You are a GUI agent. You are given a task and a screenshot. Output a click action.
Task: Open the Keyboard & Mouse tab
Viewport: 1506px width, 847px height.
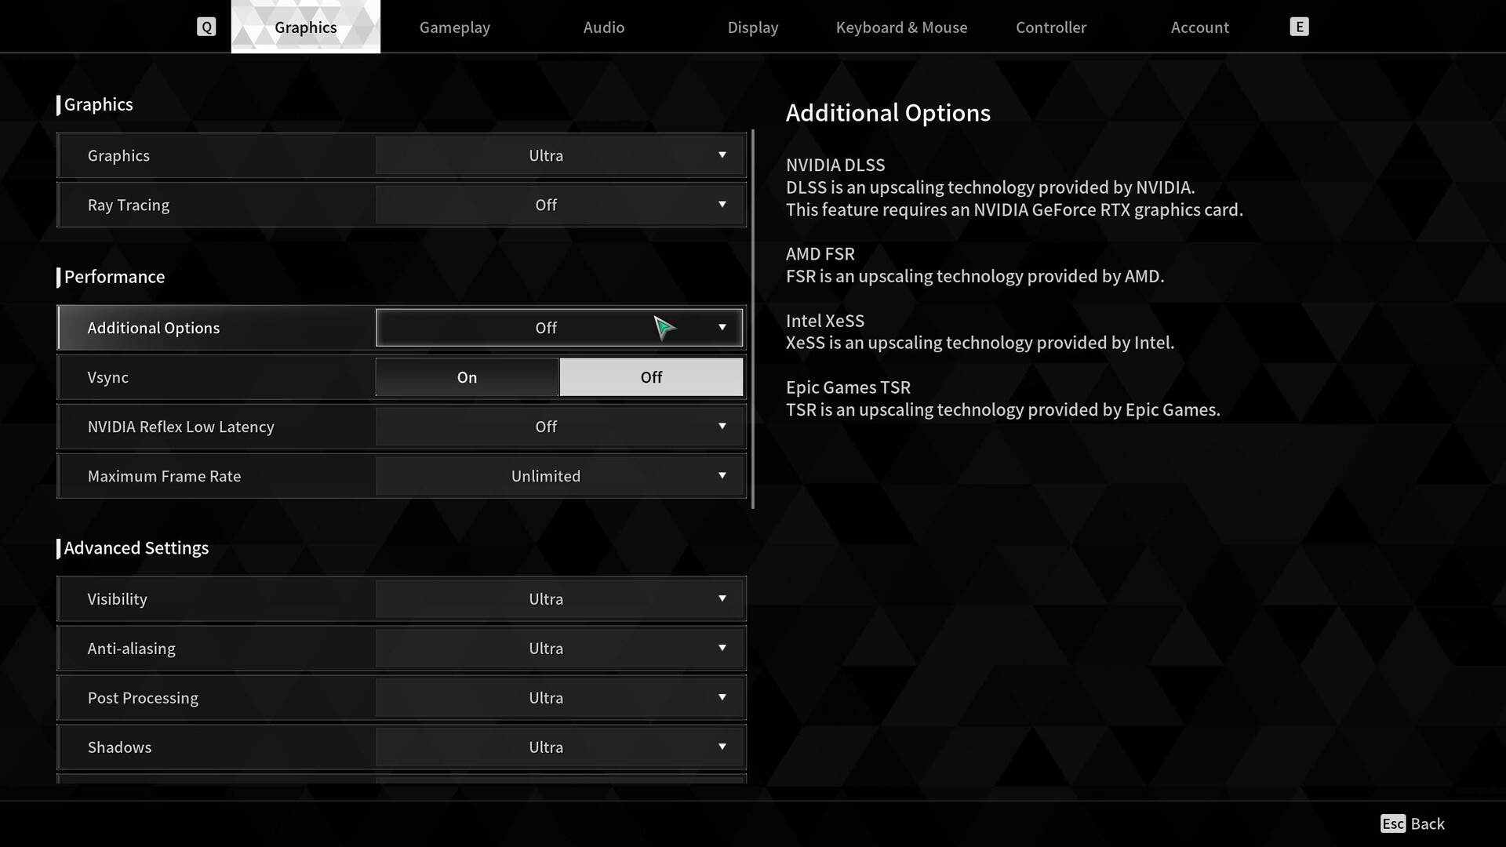click(901, 27)
